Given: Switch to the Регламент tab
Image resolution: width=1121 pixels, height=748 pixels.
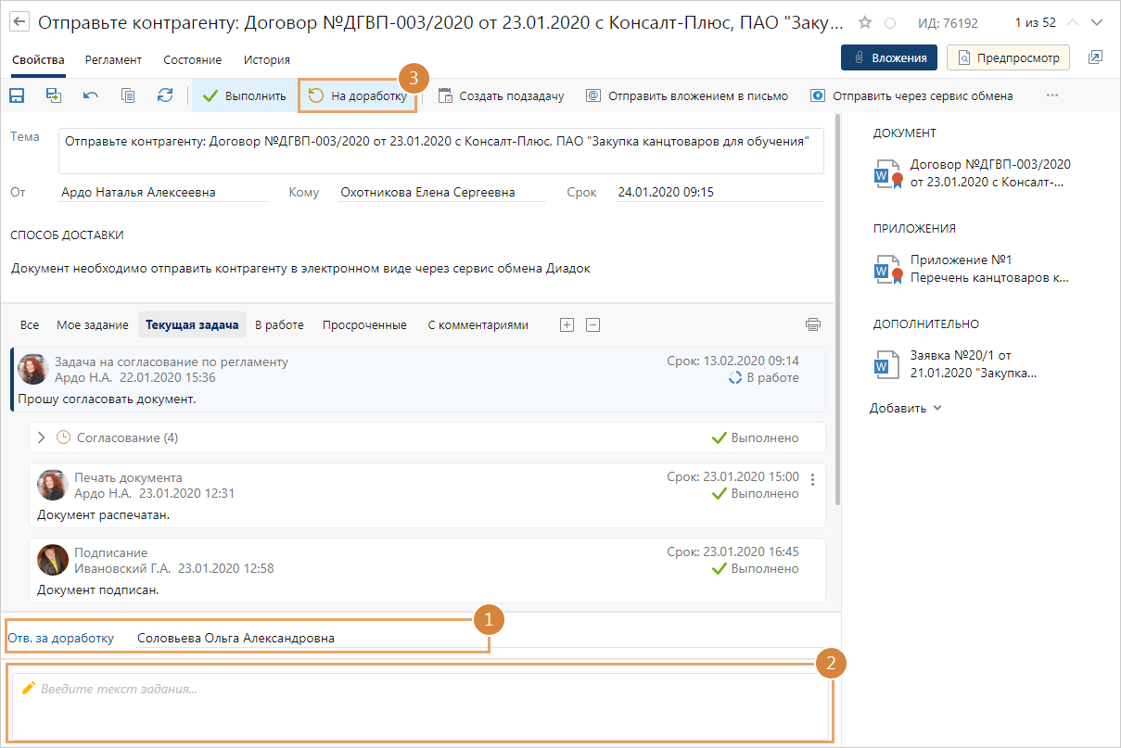Looking at the screenshot, I should [x=113, y=59].
